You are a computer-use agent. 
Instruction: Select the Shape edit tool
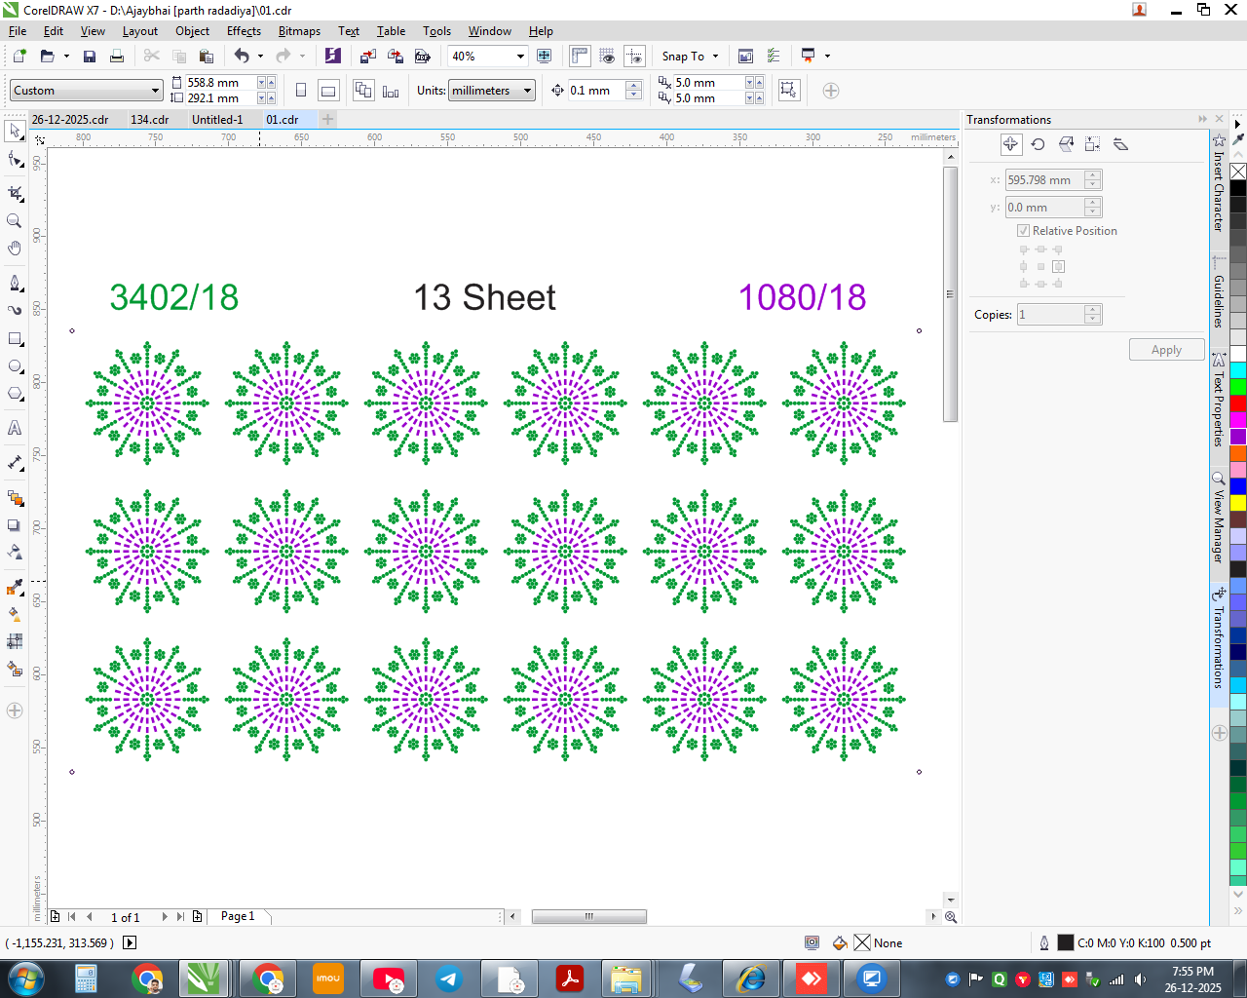pyautogui.click(x=15, y=159)
